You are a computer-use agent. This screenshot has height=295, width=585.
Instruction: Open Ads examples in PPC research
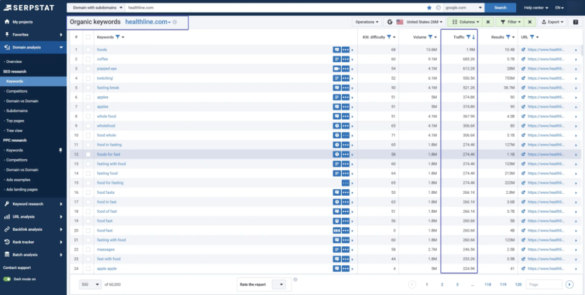(x=18, y=180)
